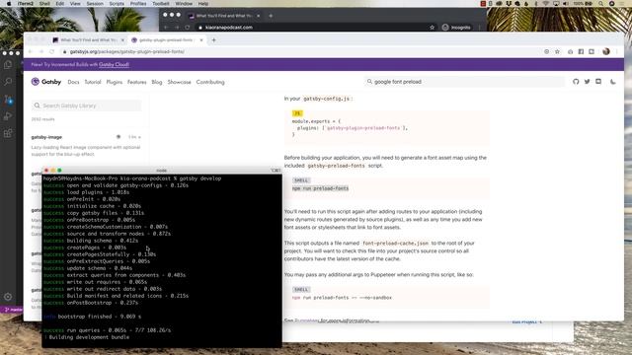Open the Features nav link
The height and width of the screenshot is (355, 632).
click(136, 82)
